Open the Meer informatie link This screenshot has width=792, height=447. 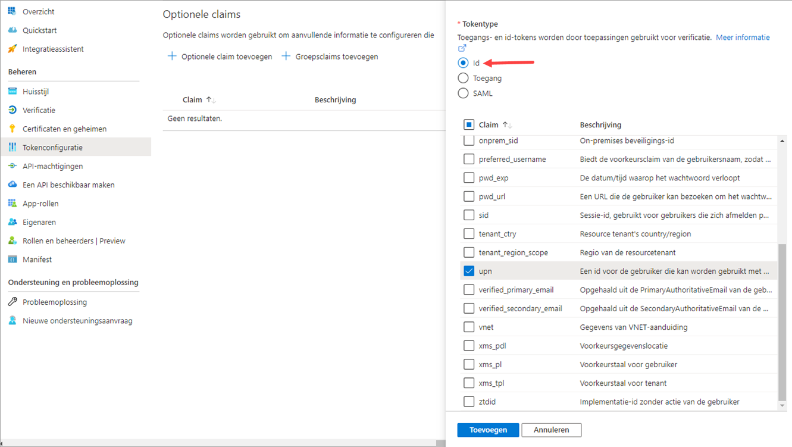[x=743, y=37]
